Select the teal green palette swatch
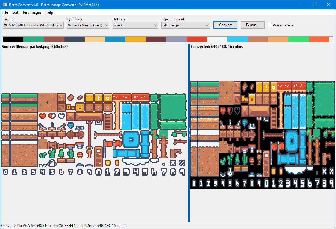The image size is (336, 229). pyautogui.click(x=34, y=39)
